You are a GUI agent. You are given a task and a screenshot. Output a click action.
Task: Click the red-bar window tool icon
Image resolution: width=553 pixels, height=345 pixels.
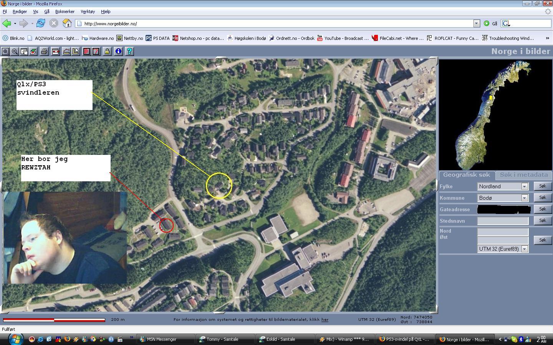point(55,51)
